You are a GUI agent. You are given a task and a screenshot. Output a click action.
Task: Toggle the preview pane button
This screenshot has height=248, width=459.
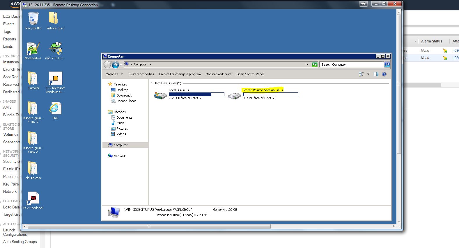tap(376, 74)
